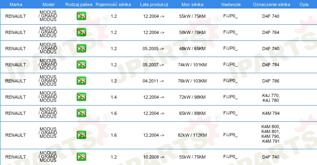
Task: Click the Model column header
Action: (x=49, y=4)
